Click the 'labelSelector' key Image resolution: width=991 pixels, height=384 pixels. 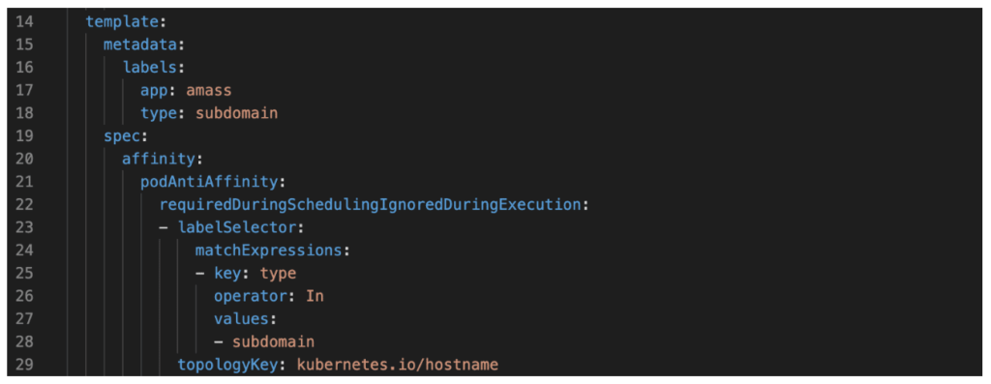click(x=237, y=227)
